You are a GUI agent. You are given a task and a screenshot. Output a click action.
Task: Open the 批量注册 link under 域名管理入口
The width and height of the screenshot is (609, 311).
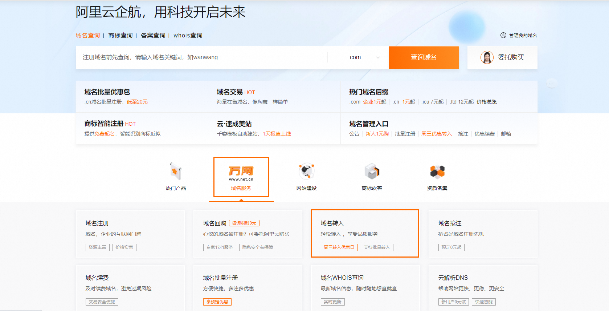[405, 134]
